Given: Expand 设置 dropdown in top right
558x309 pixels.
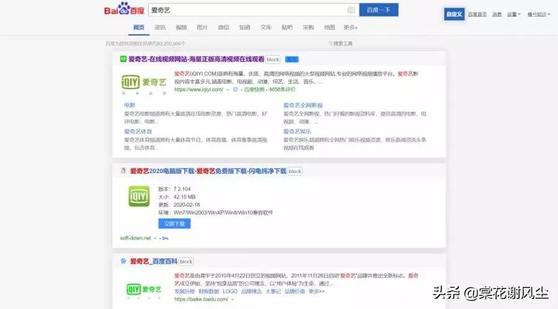Looking at the screenshot, I should 513,14.
